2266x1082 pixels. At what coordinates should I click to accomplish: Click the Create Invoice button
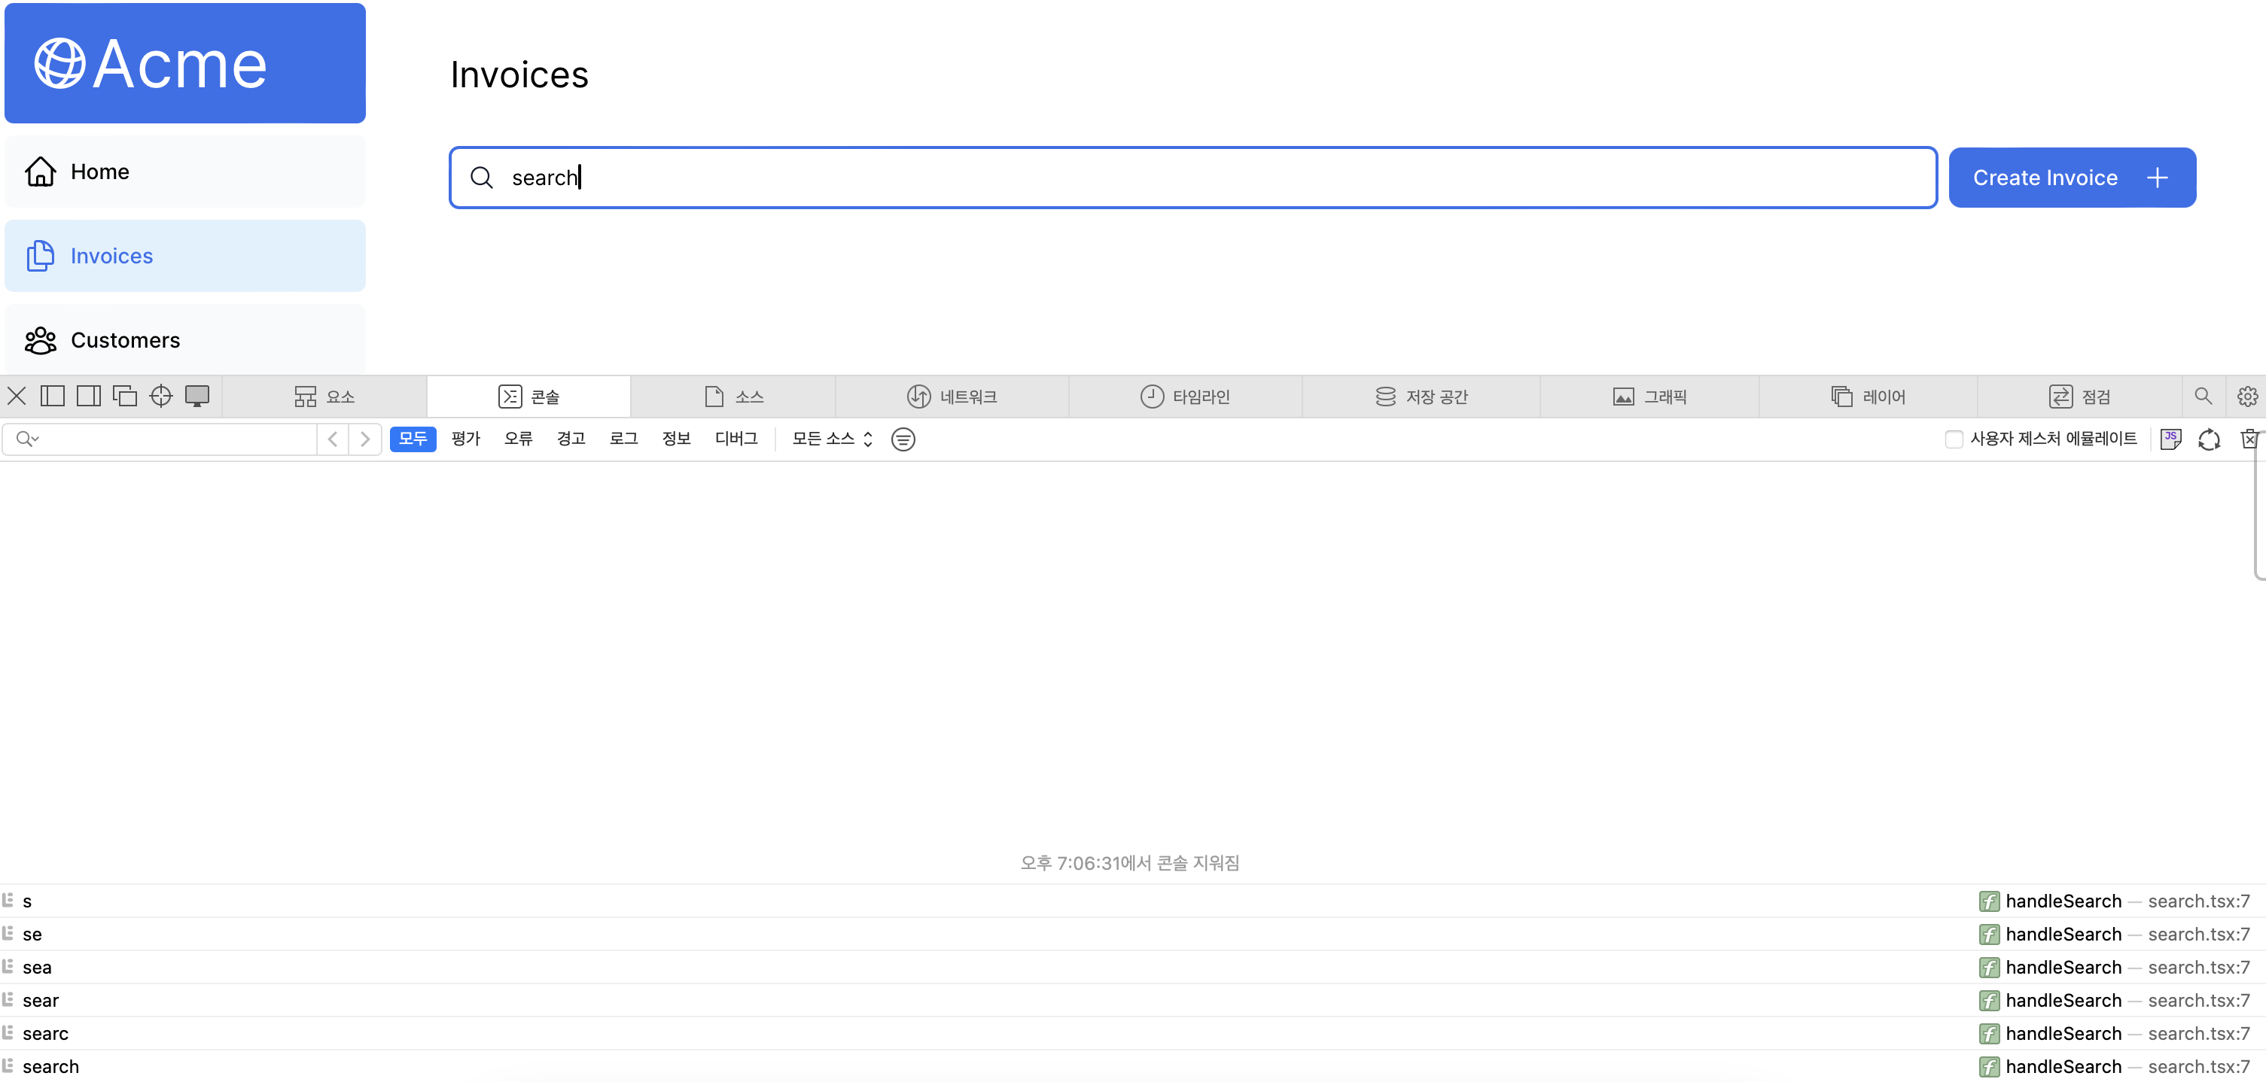[x=2072, y=178]
